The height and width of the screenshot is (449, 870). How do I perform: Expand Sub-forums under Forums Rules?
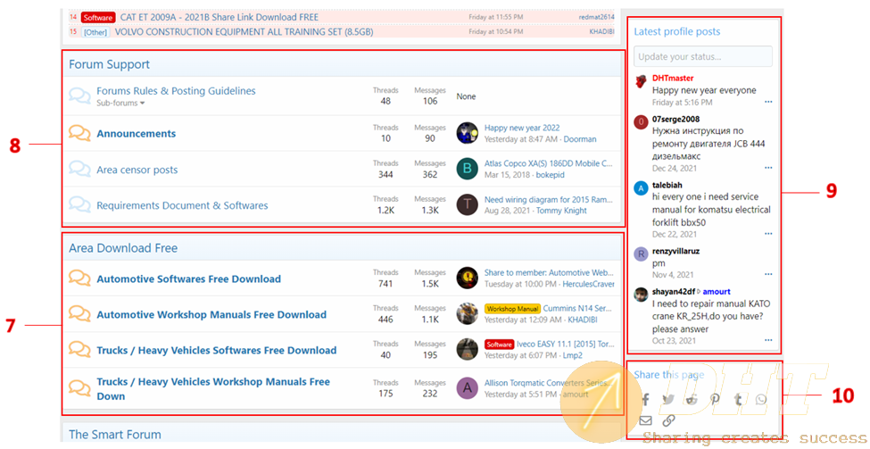120,104
